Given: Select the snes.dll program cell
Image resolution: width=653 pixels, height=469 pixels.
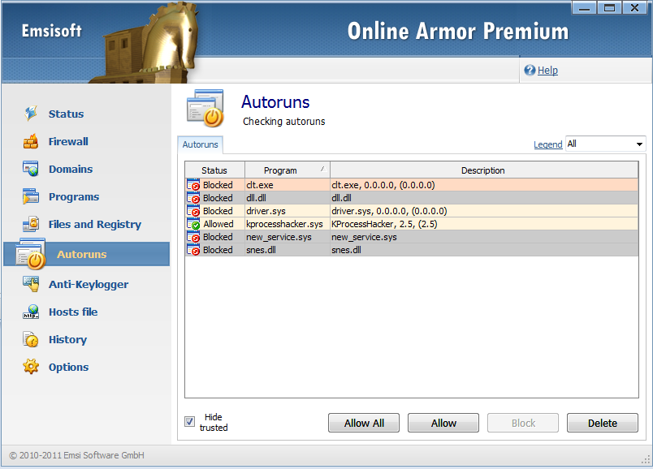Looking at the screenshot, I should tap(287, 250).
